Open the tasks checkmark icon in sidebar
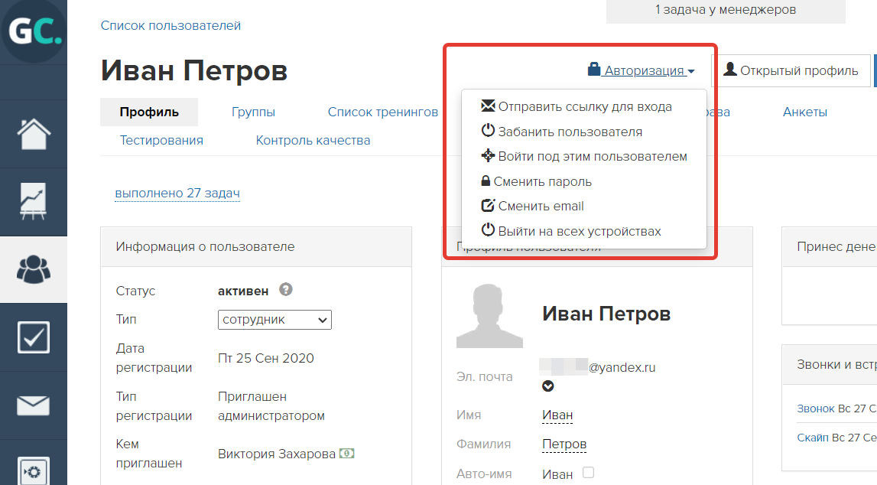877x485 pixels. click(34, 337)
